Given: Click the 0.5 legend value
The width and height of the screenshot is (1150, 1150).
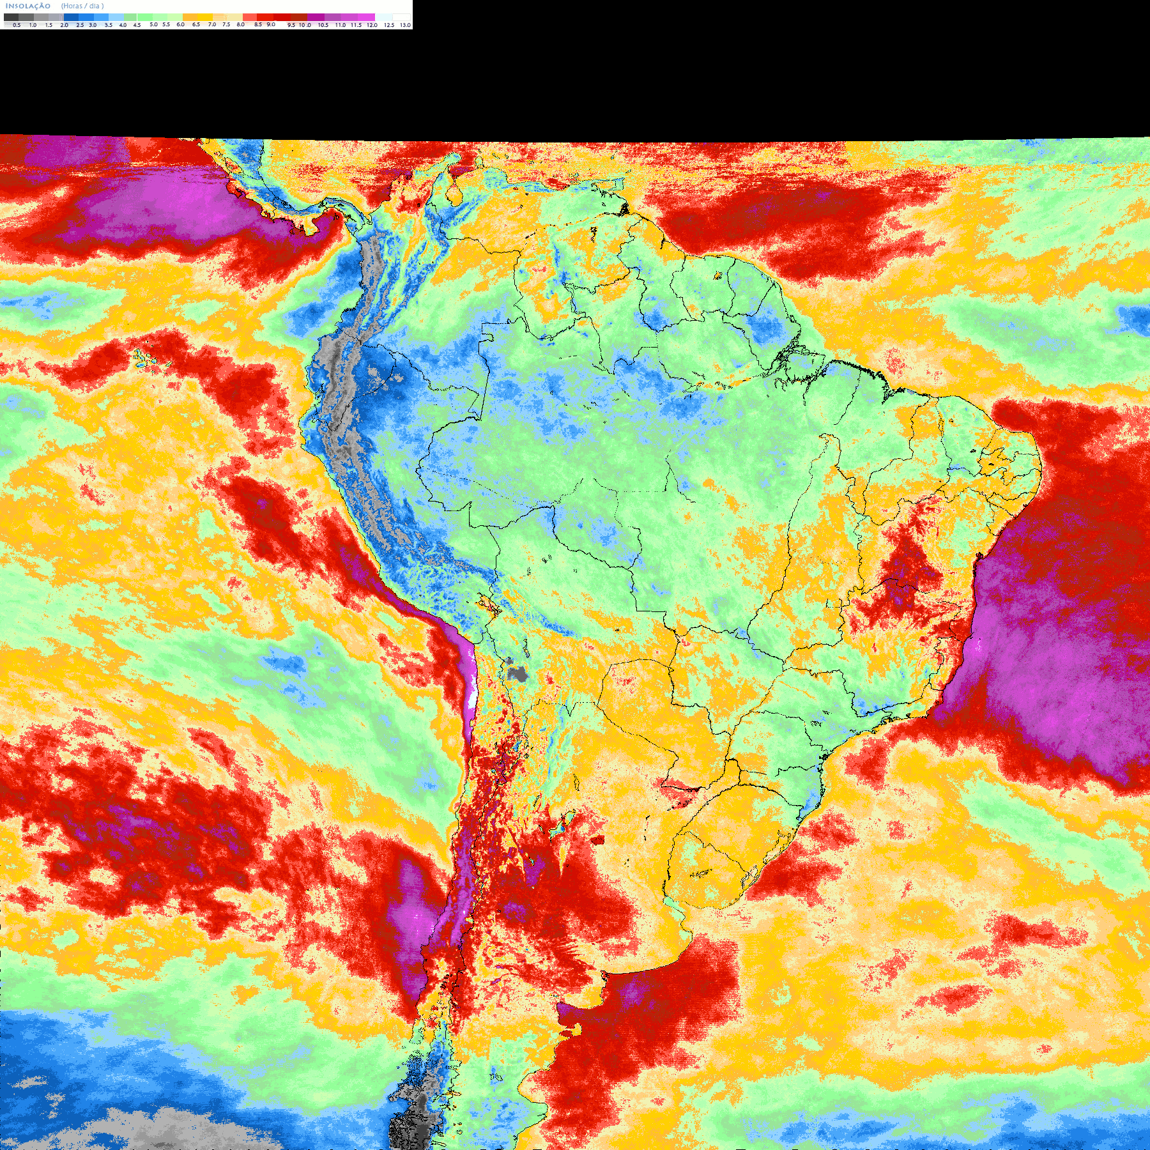Looking at the screenshot, I should coord(17,25).
